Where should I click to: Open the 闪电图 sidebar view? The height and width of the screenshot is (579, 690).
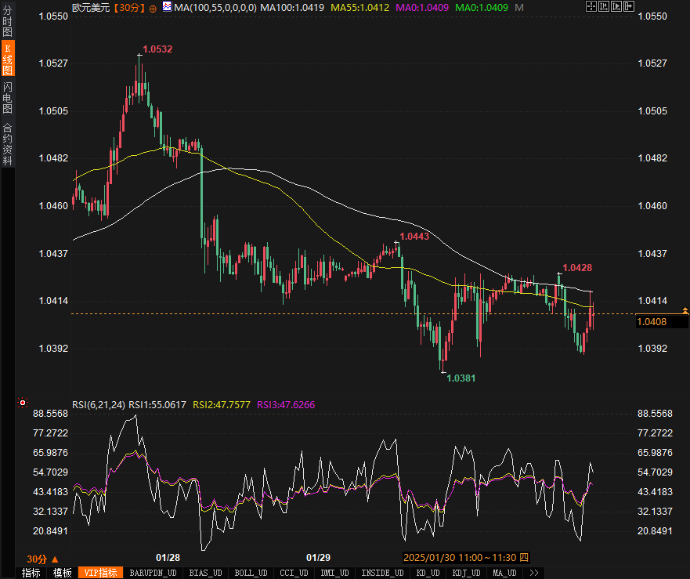coord(7,98)
